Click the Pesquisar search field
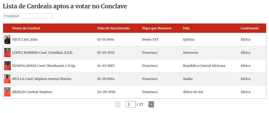The image size is (269, 113). [28, 16]
